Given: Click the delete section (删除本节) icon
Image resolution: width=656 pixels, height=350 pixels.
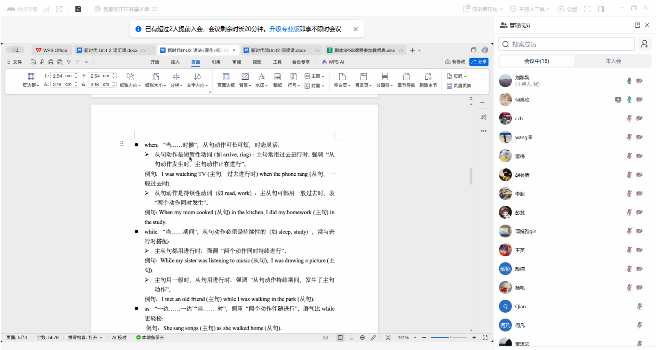Looking at the screenshot, I should (x=428, y=77).
